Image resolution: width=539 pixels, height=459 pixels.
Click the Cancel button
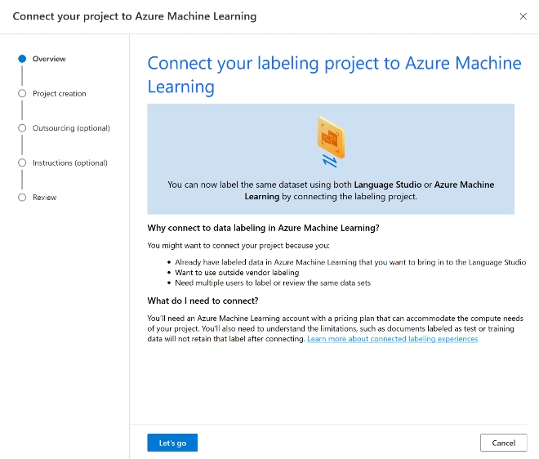pos(503,443)
